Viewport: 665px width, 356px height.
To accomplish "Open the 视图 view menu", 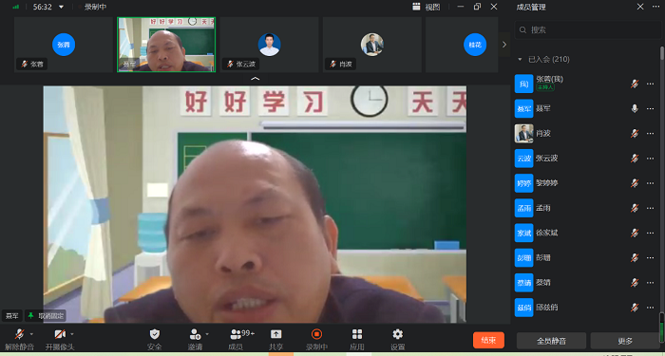I will [427, 7].
